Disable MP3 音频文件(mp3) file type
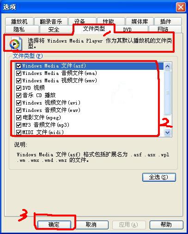The width and height of the screenshot is (188, 234). 18,125
